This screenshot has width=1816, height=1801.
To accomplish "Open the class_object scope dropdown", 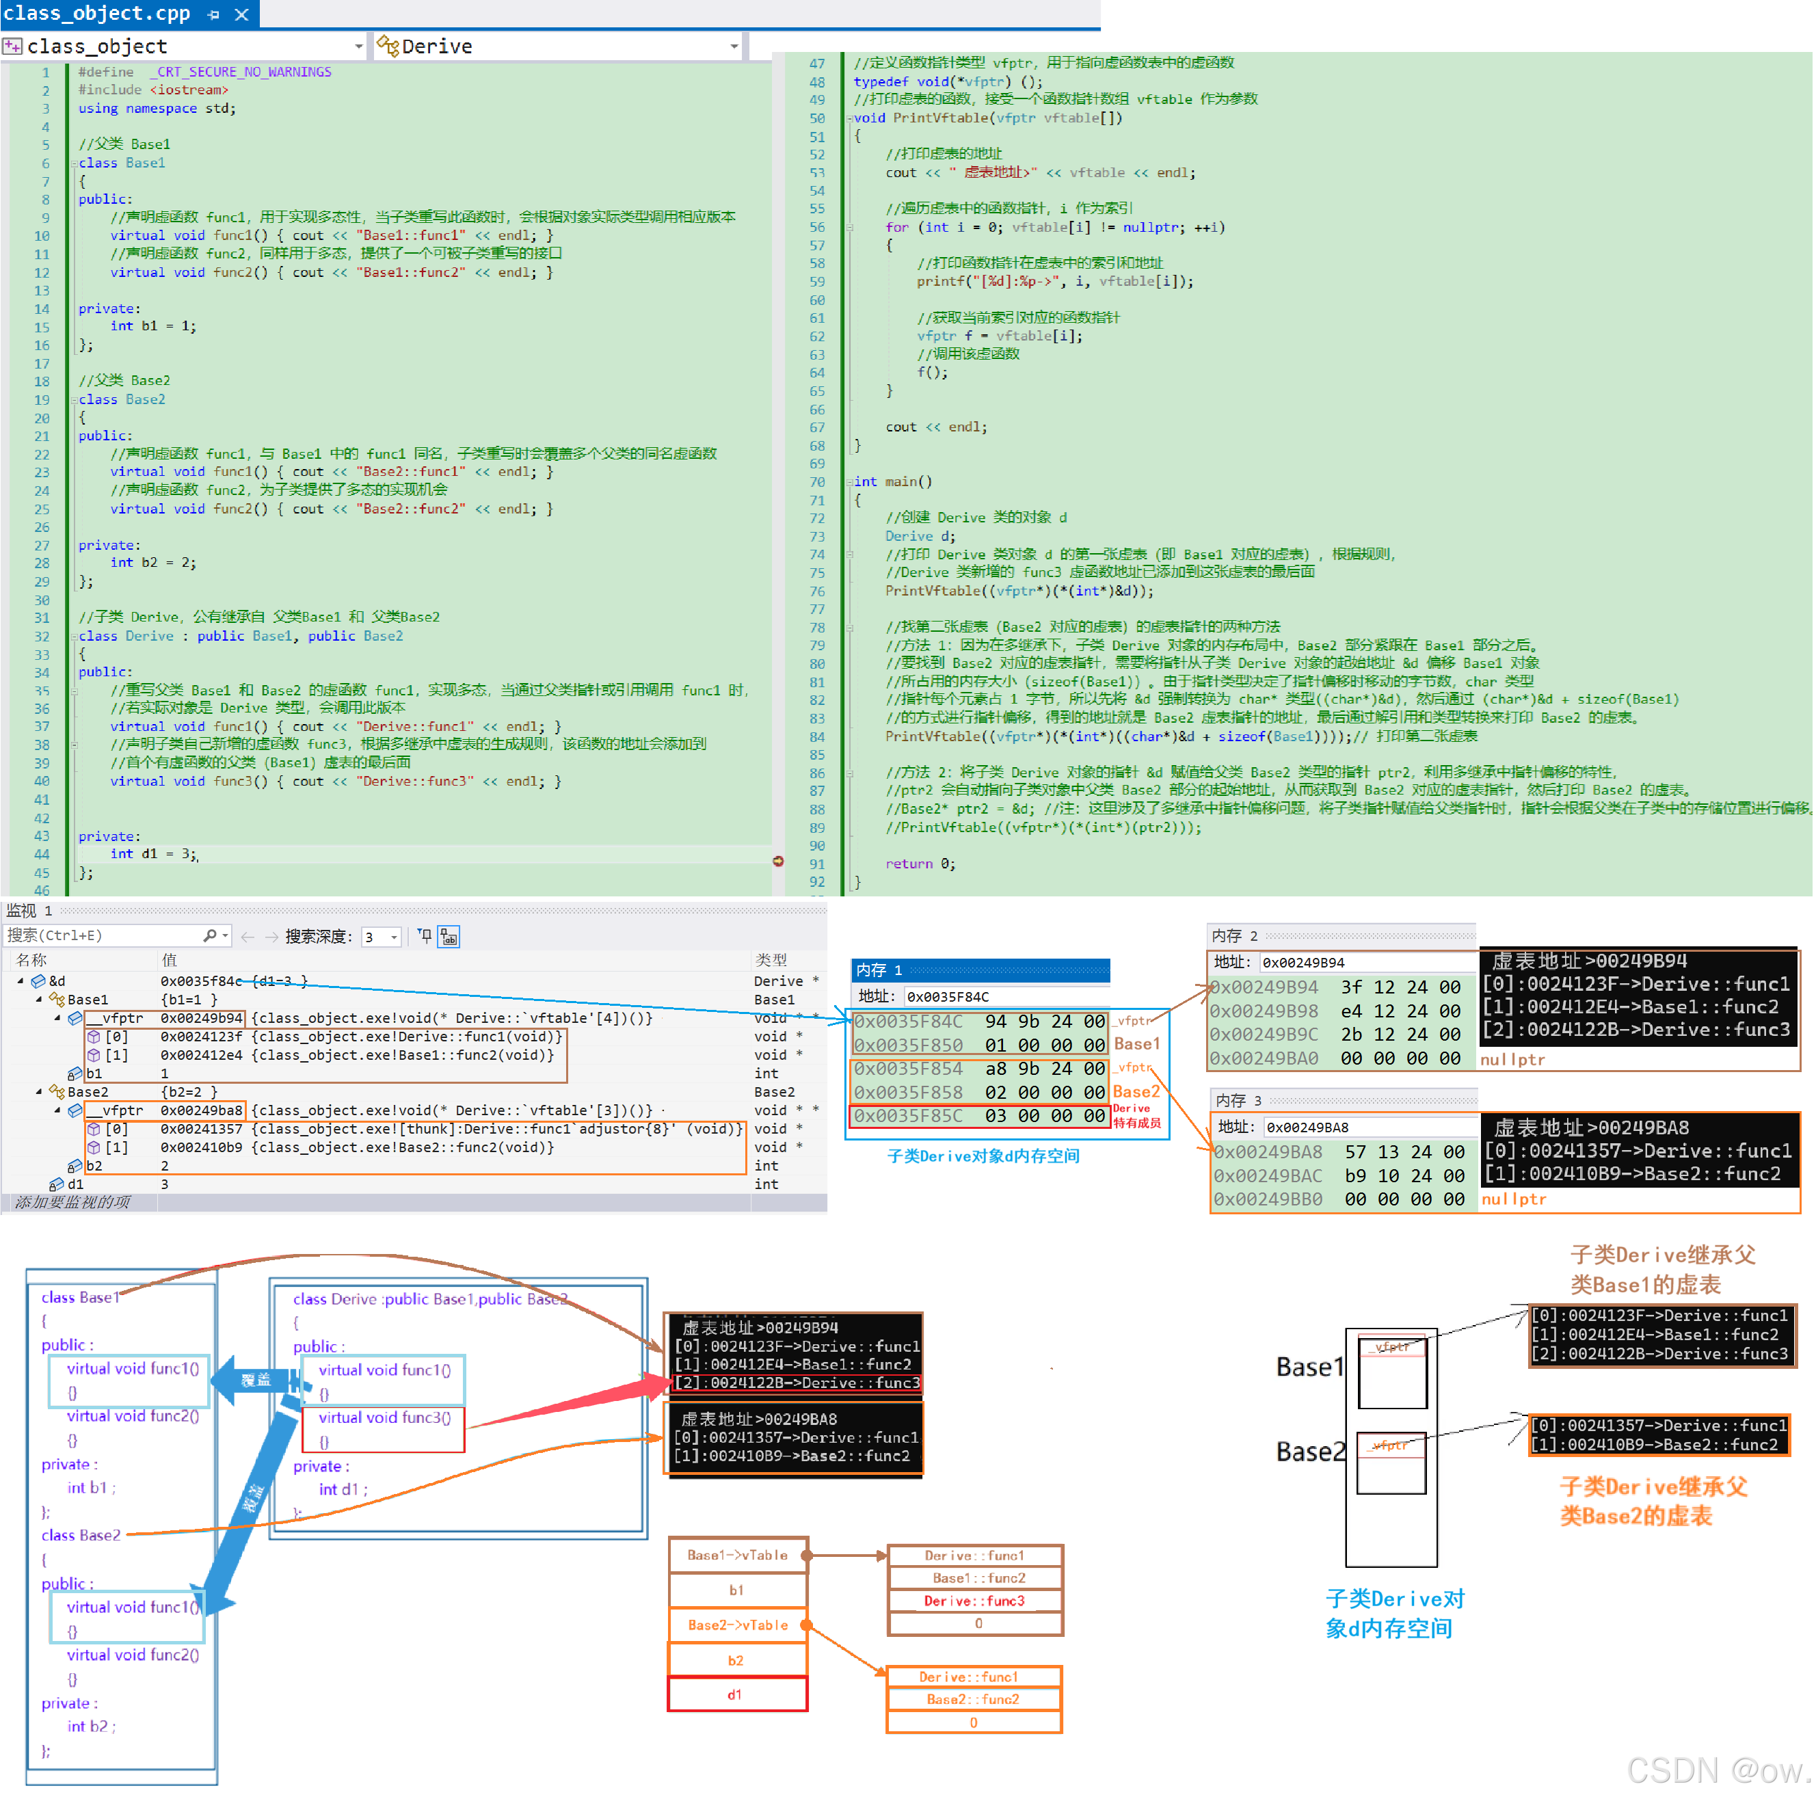I will tap(359, 46).
